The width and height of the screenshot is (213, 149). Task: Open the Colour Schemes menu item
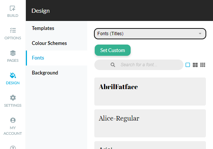[x=57, y=43]
